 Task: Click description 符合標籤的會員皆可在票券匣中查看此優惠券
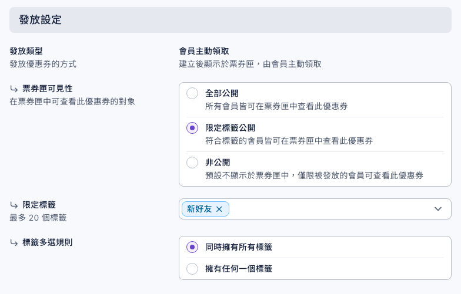pos(289,141)
